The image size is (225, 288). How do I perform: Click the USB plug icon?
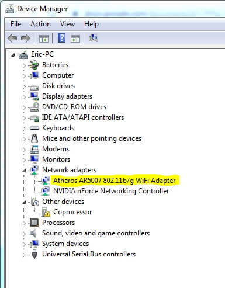click(34, 254)
